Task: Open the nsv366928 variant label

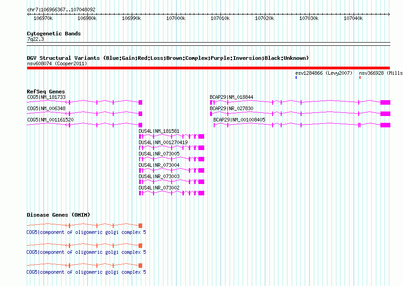Action: pos(381,73)
